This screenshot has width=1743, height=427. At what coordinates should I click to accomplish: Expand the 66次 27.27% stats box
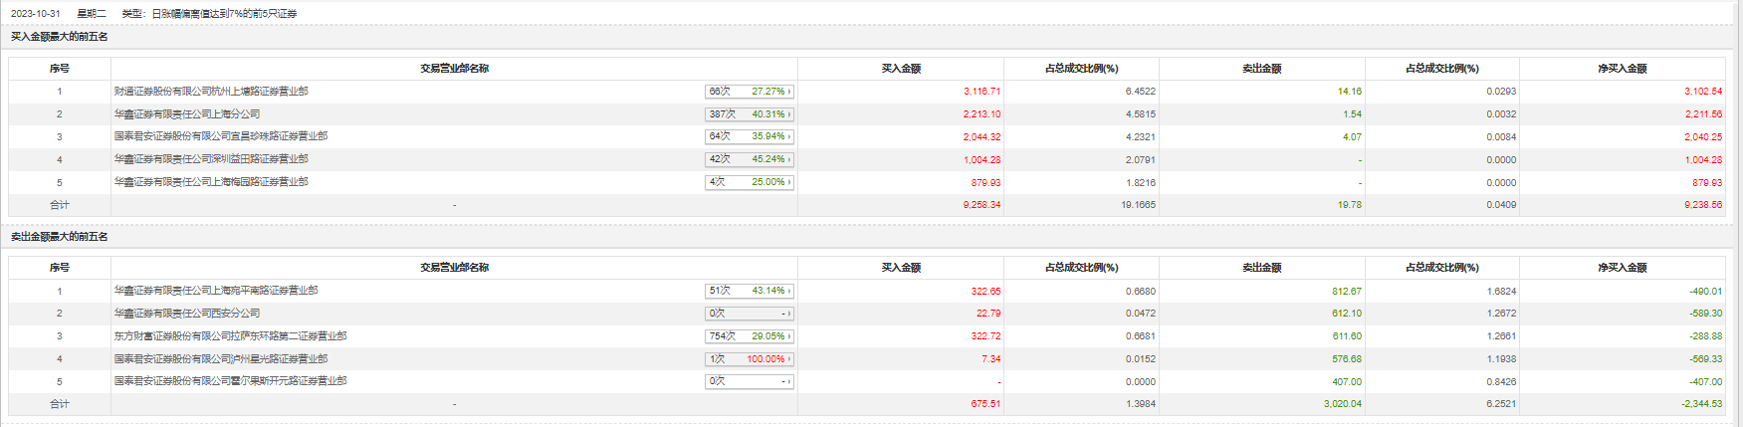(x=749, y=92)
